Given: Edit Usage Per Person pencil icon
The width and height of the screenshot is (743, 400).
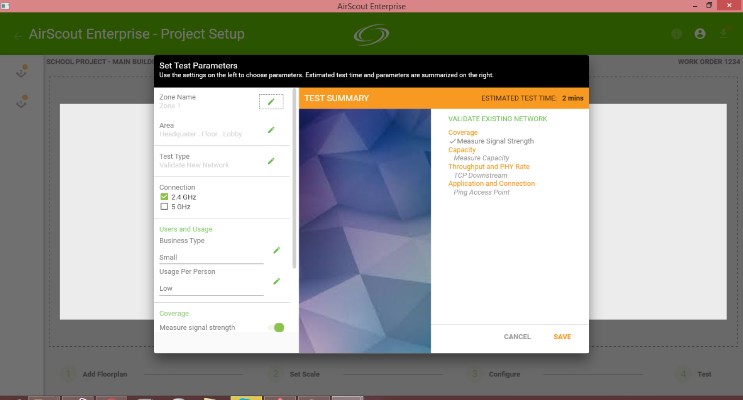Looking at the screenshot, I should pyautogui.click(x=276, y=281).
